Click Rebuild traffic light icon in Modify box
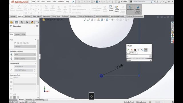Screen dimensions: 183x103 (135, 50)
